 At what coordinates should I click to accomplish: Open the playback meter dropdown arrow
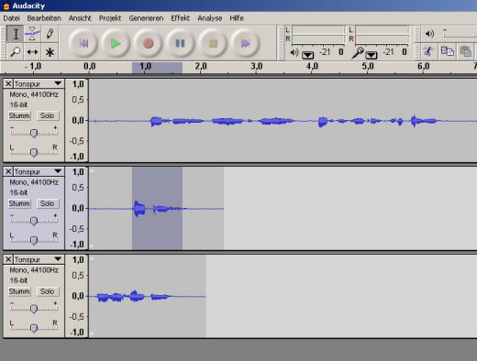307,55
